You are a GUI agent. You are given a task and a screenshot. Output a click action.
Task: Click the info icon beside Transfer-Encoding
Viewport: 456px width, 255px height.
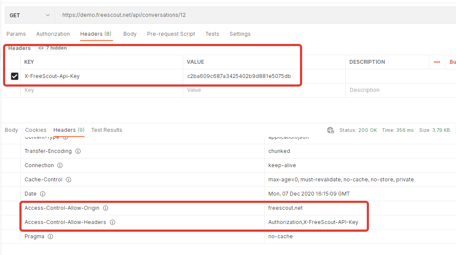(x=78, y=151)
